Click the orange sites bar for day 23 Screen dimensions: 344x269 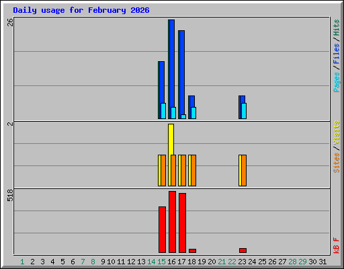[244, 170]
